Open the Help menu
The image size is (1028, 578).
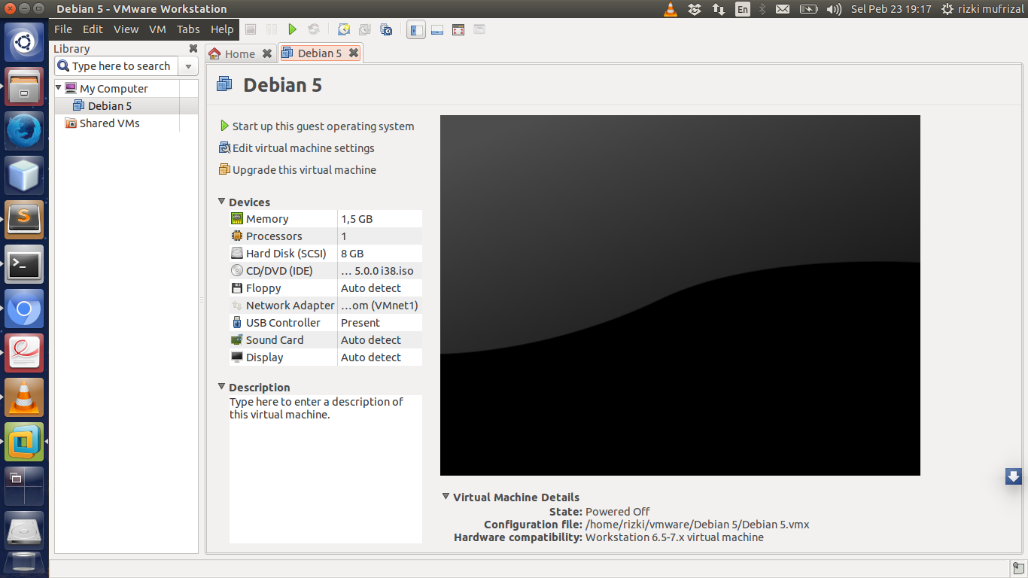tap(222, 29)
